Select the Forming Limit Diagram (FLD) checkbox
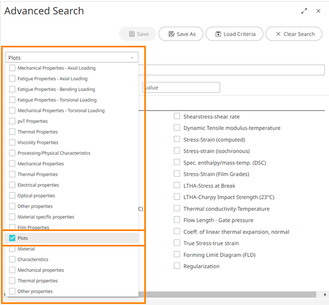 177,255
